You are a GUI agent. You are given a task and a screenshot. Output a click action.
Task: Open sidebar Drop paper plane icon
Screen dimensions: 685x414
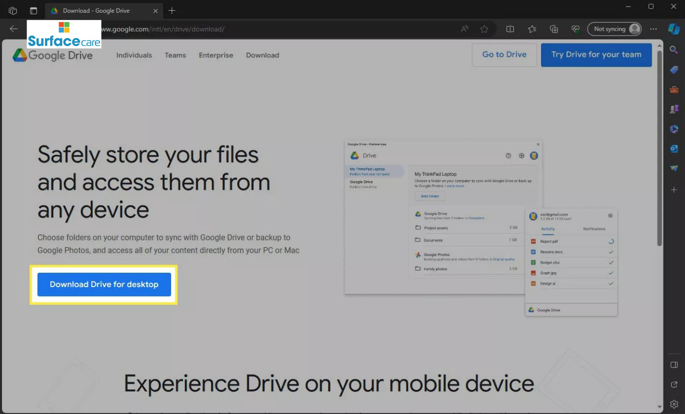(674, 168)
